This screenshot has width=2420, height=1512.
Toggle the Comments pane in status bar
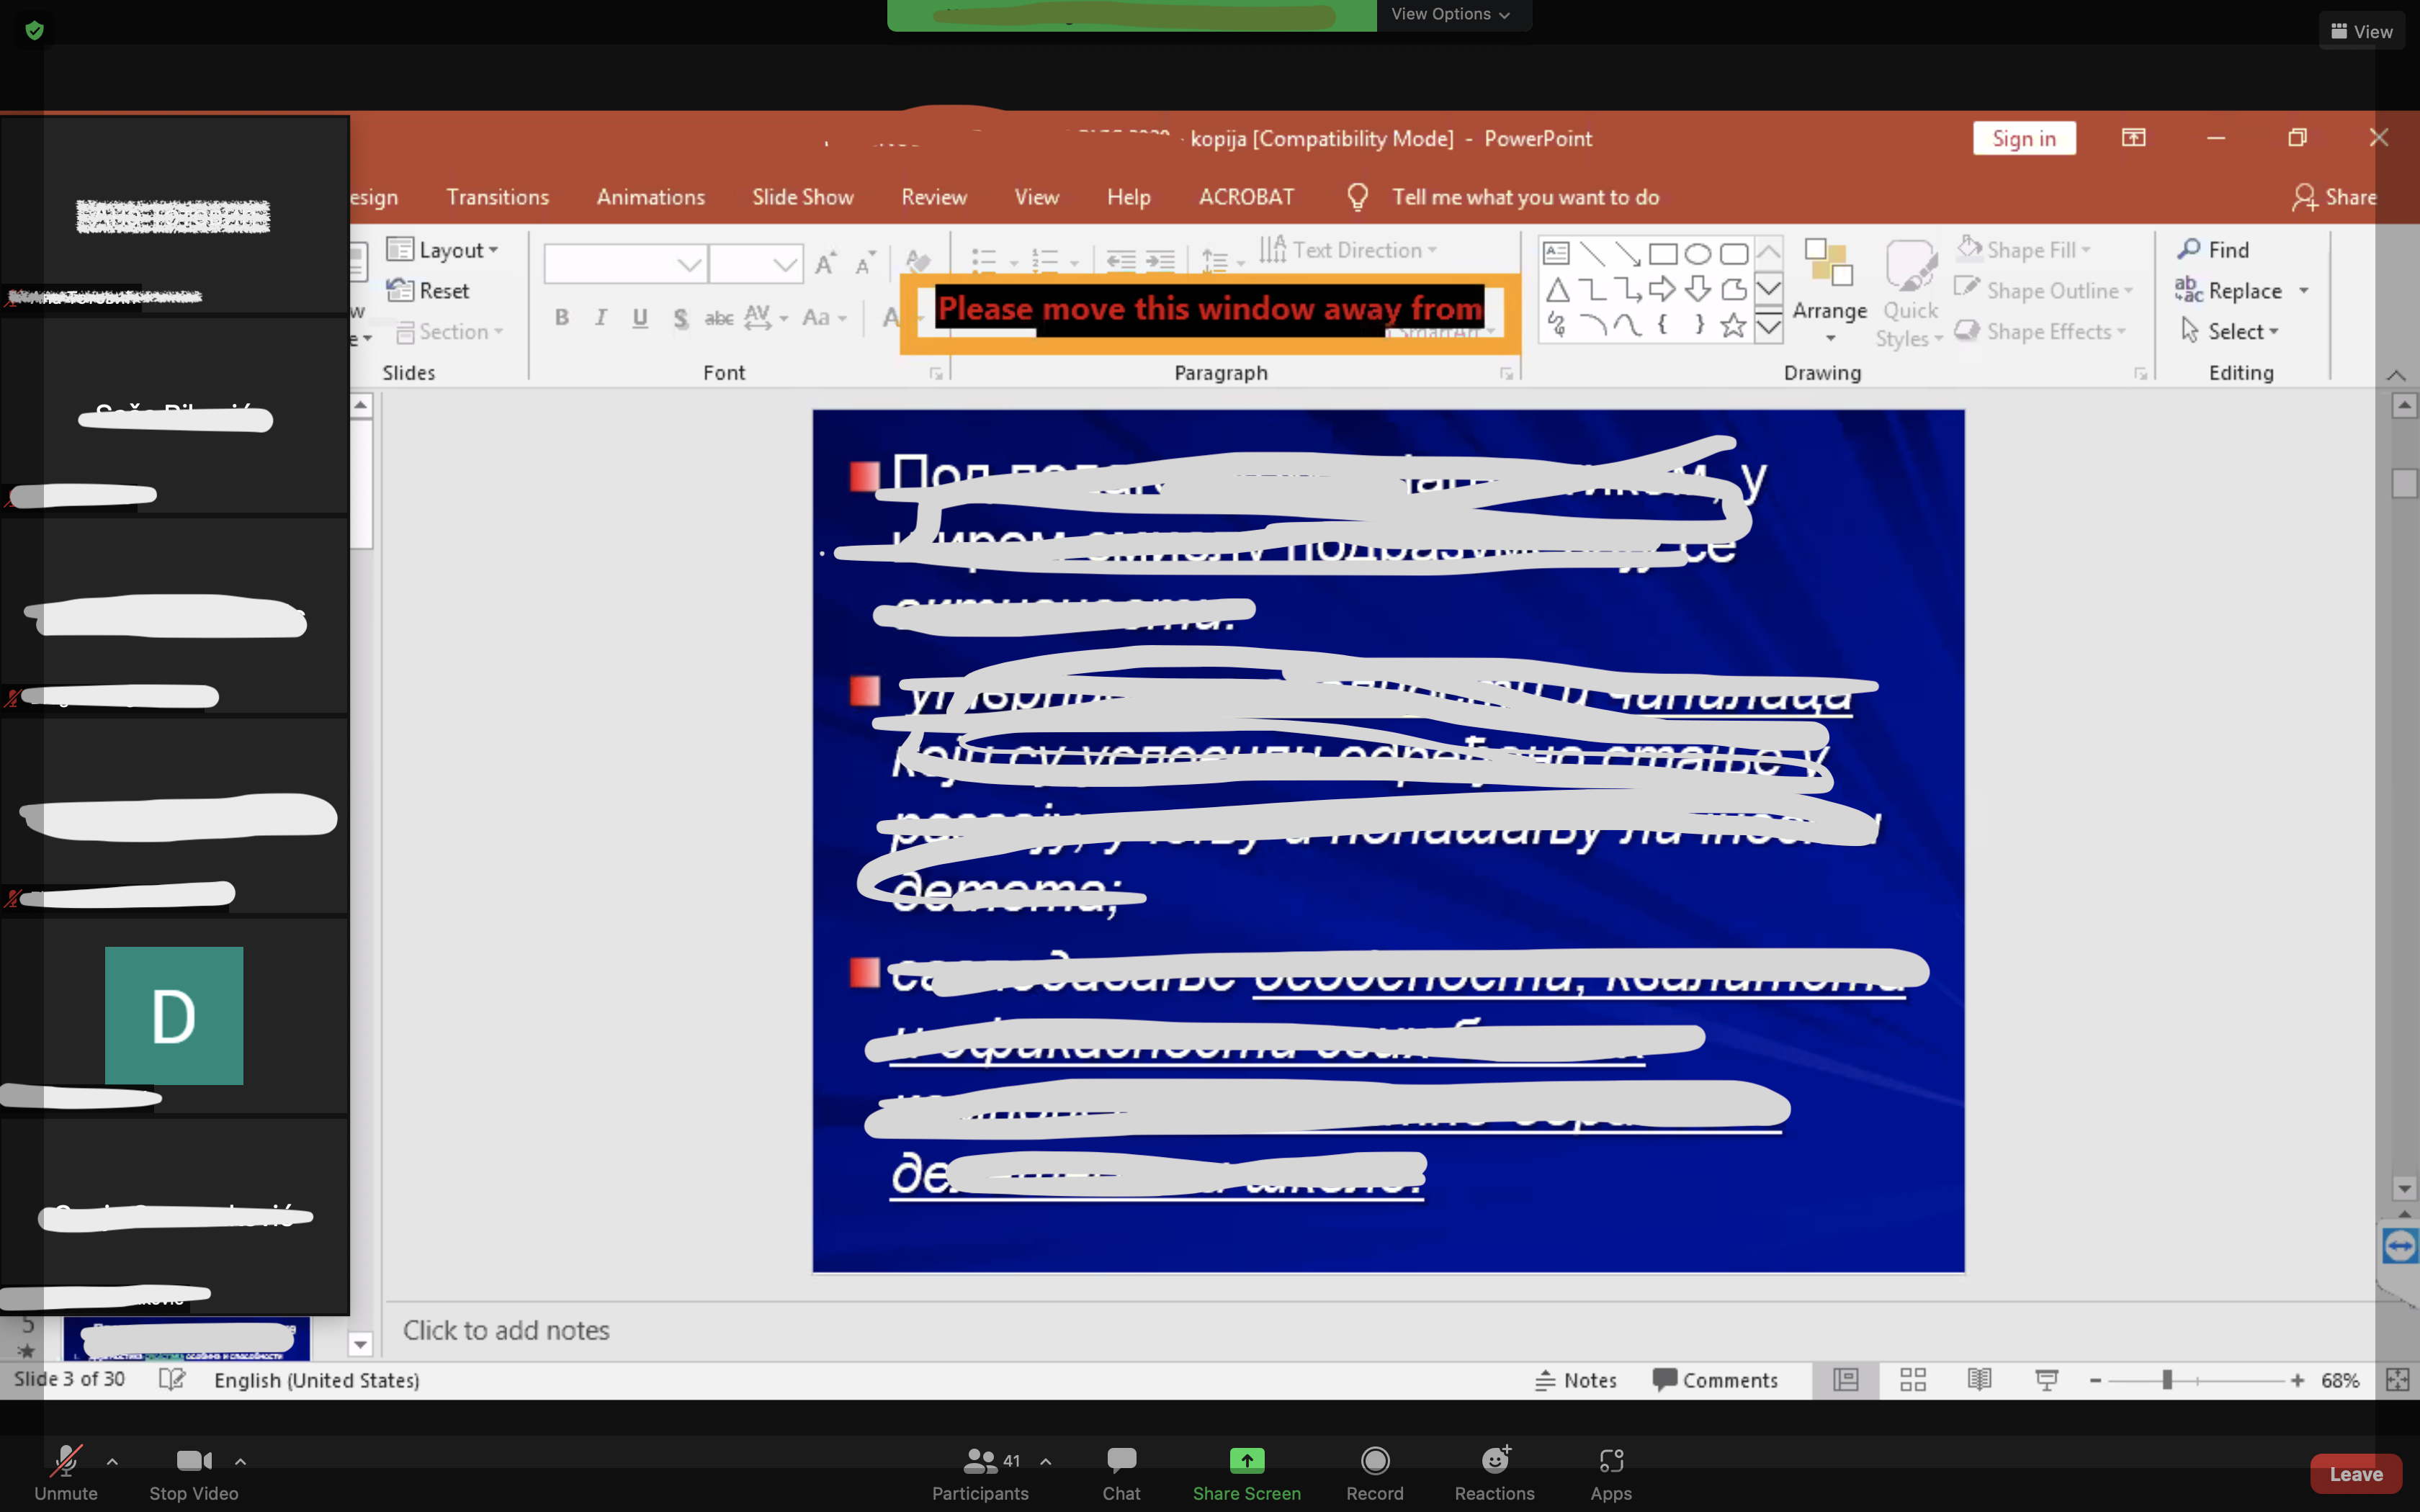click(x=1715, y=1380)
